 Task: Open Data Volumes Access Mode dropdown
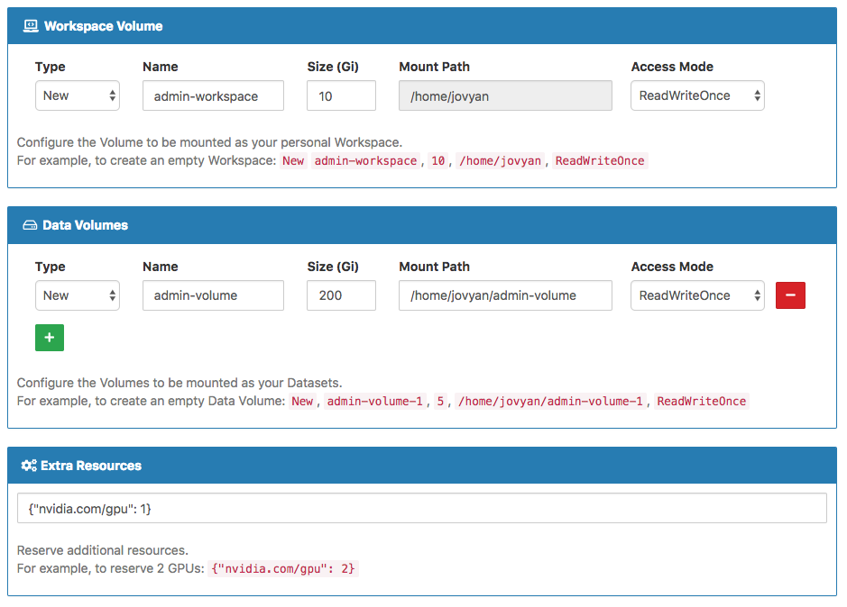point(697,295)
